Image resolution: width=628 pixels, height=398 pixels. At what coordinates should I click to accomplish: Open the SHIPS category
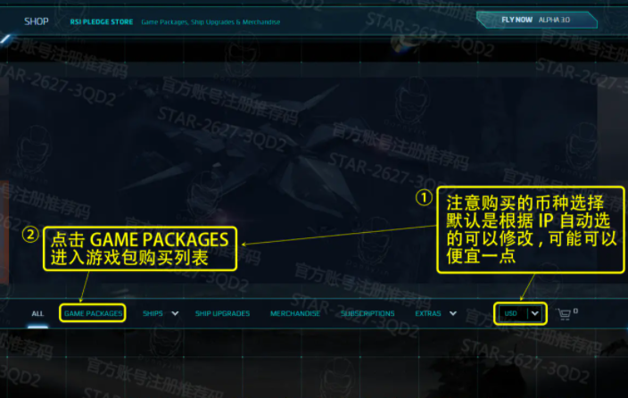pyautogui.click(x=153, y=313)
